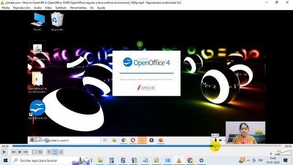Open File Explorer from the Windows taskbar

(x=100, y=160)
